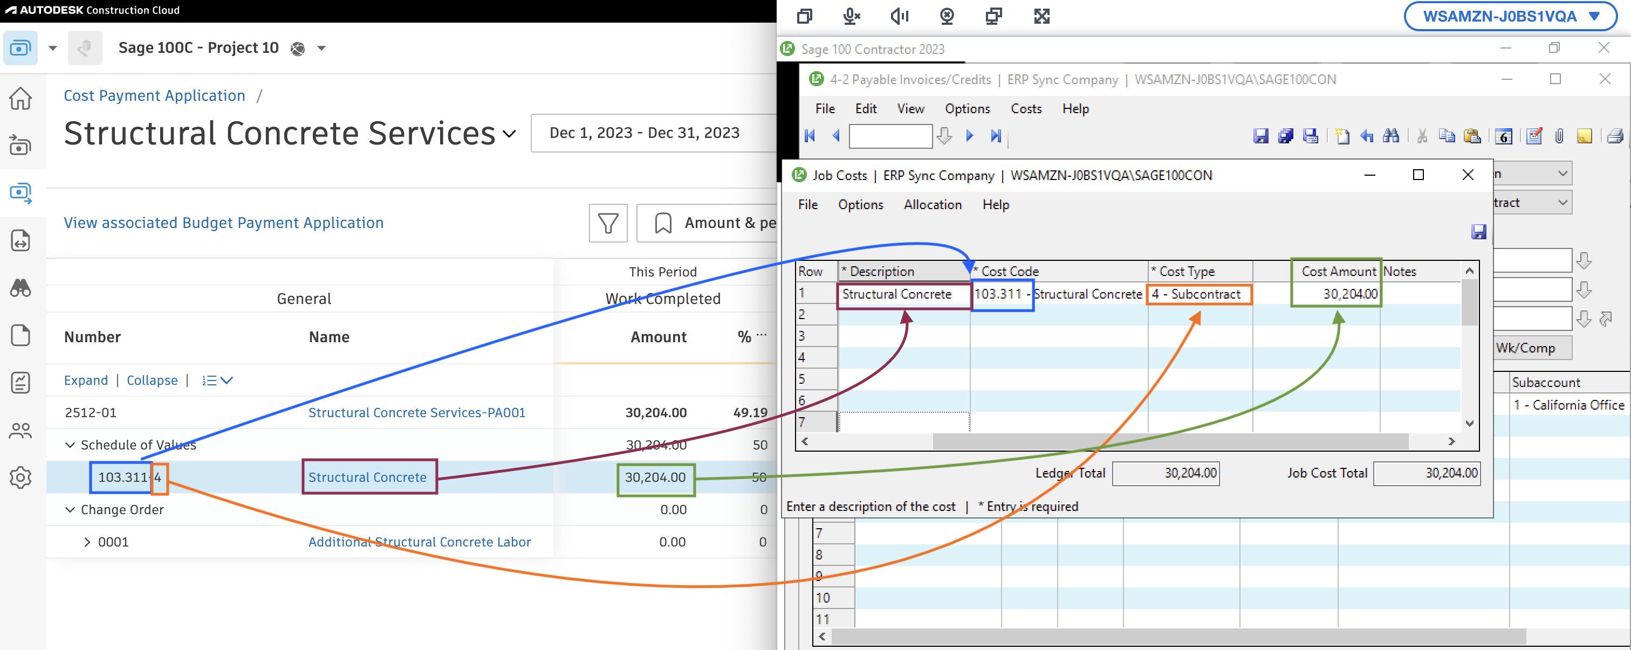Open the combo box ending in 'tract'
The image size is (1631, 650).
[1532, 203]
